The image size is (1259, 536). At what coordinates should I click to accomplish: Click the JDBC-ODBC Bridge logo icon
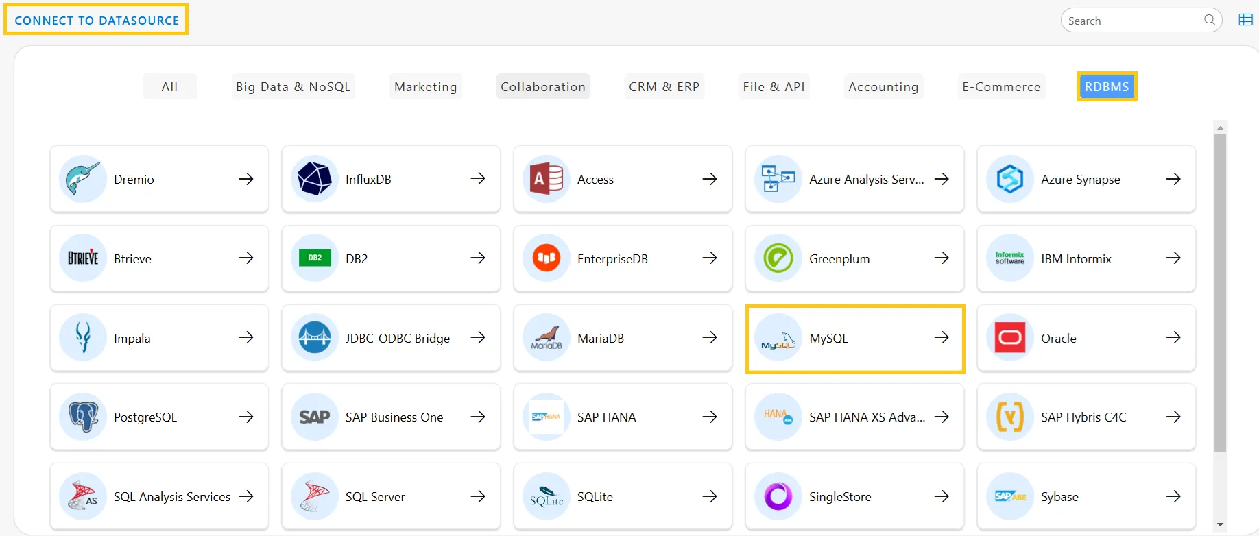[315, 338]
